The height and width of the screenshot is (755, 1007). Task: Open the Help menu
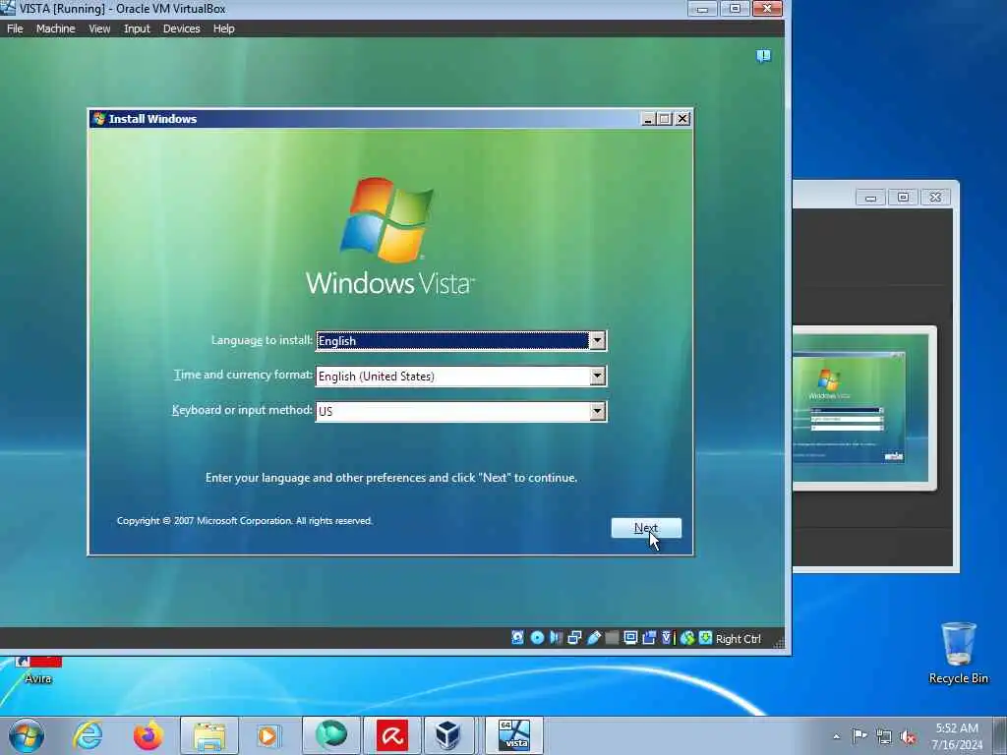pyautogui.click(x=224, y=29)
